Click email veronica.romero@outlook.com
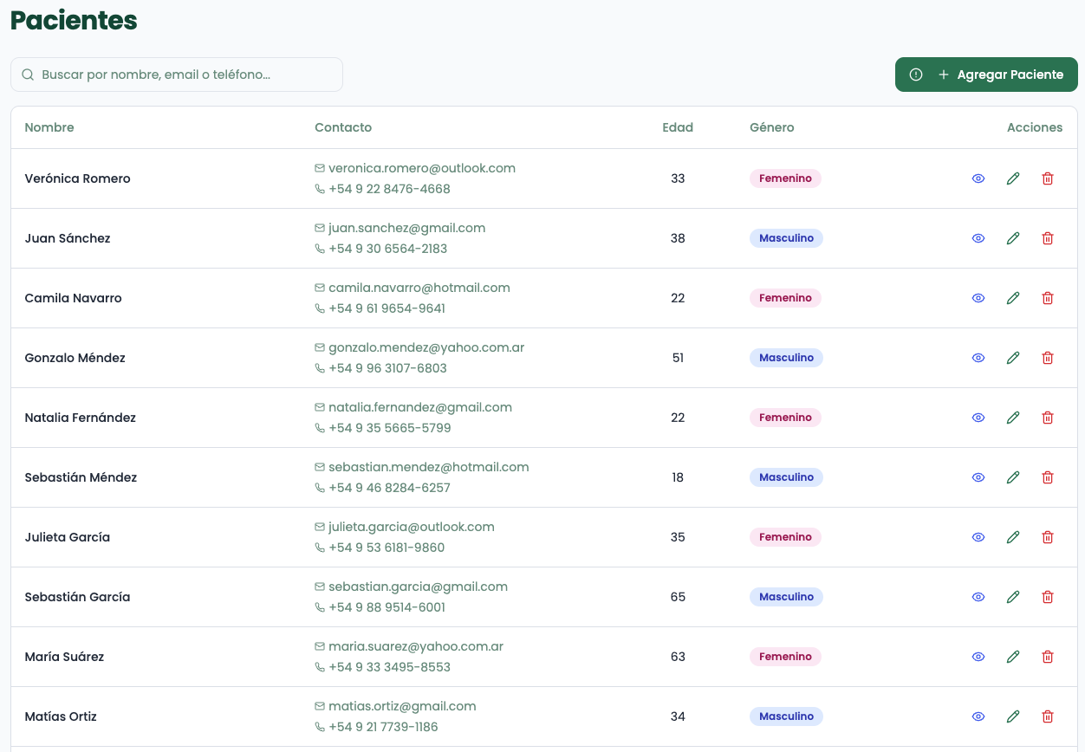This screenshot has height=752, width=1085. 422,168
